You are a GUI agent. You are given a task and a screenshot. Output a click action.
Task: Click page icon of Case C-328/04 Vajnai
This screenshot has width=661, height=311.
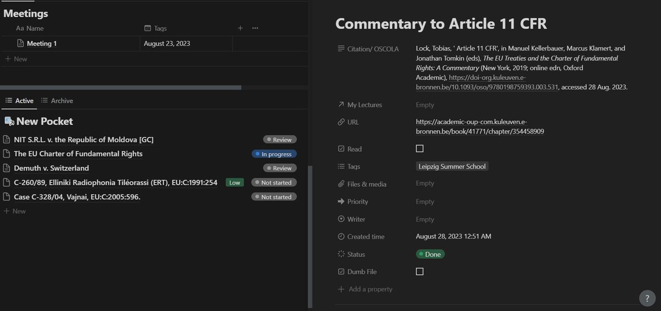(x=7, y=197)
